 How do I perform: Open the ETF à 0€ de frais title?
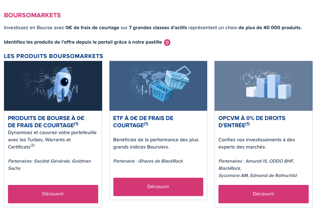pyautogui.click(x=143, y=122)
